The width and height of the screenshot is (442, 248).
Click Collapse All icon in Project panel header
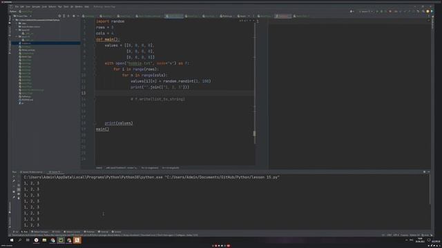(68, 16)
